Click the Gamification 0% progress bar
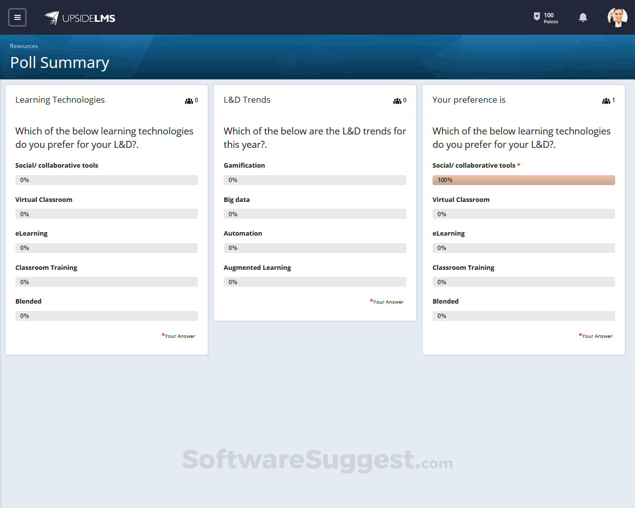Viewport: 635px width, 508px height. (315, 180)
